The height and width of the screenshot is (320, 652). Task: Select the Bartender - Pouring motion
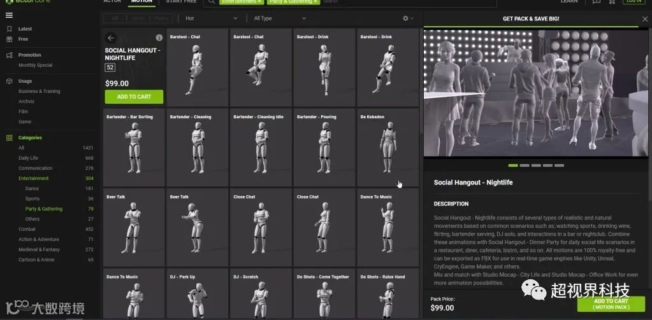point(324,147)
